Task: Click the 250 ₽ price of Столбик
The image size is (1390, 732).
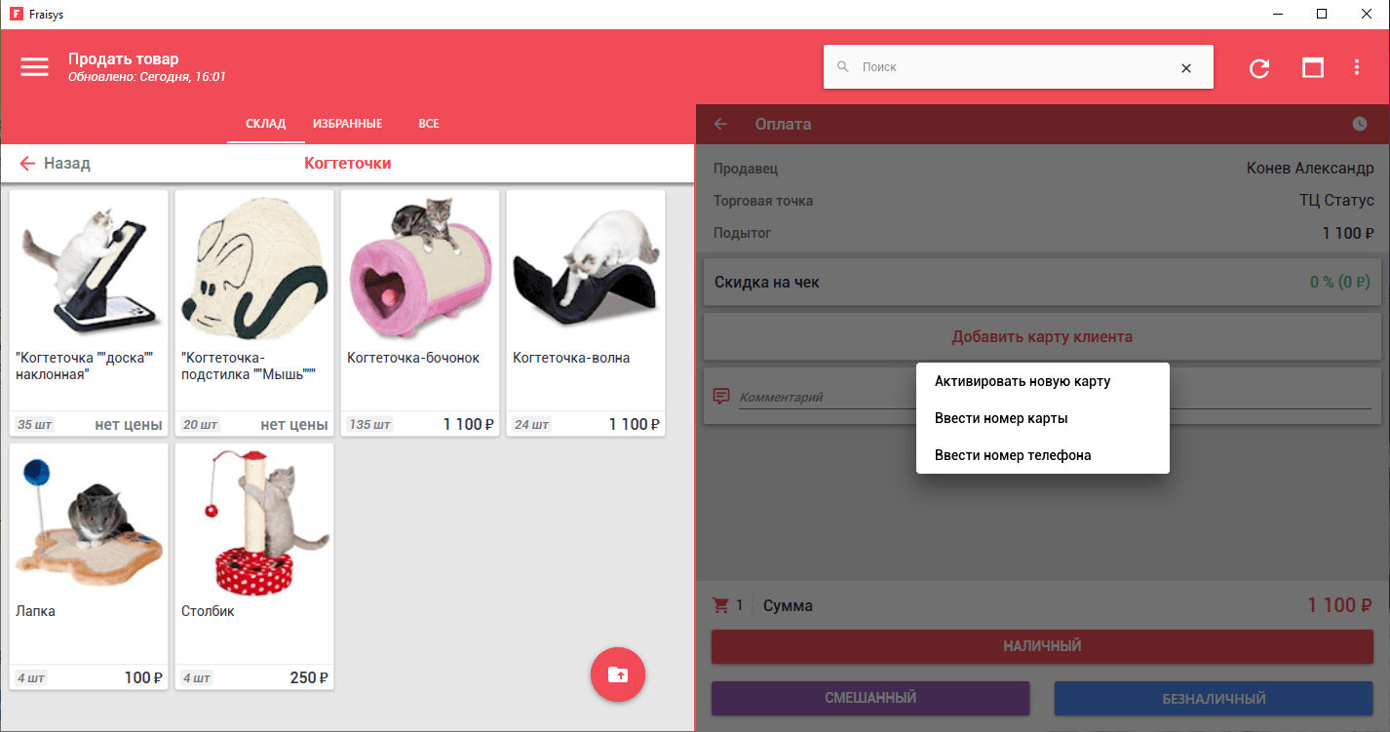Action: click(x=309, y=677)
